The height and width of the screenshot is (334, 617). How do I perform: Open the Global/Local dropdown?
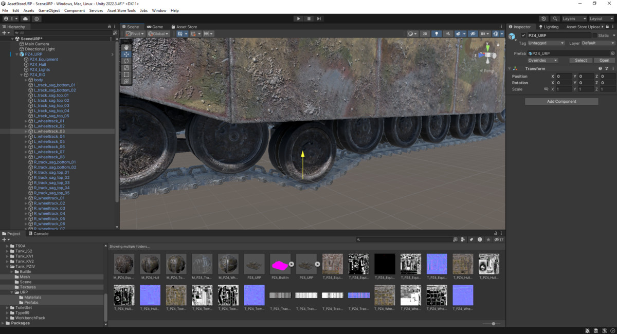pos(158,33)
